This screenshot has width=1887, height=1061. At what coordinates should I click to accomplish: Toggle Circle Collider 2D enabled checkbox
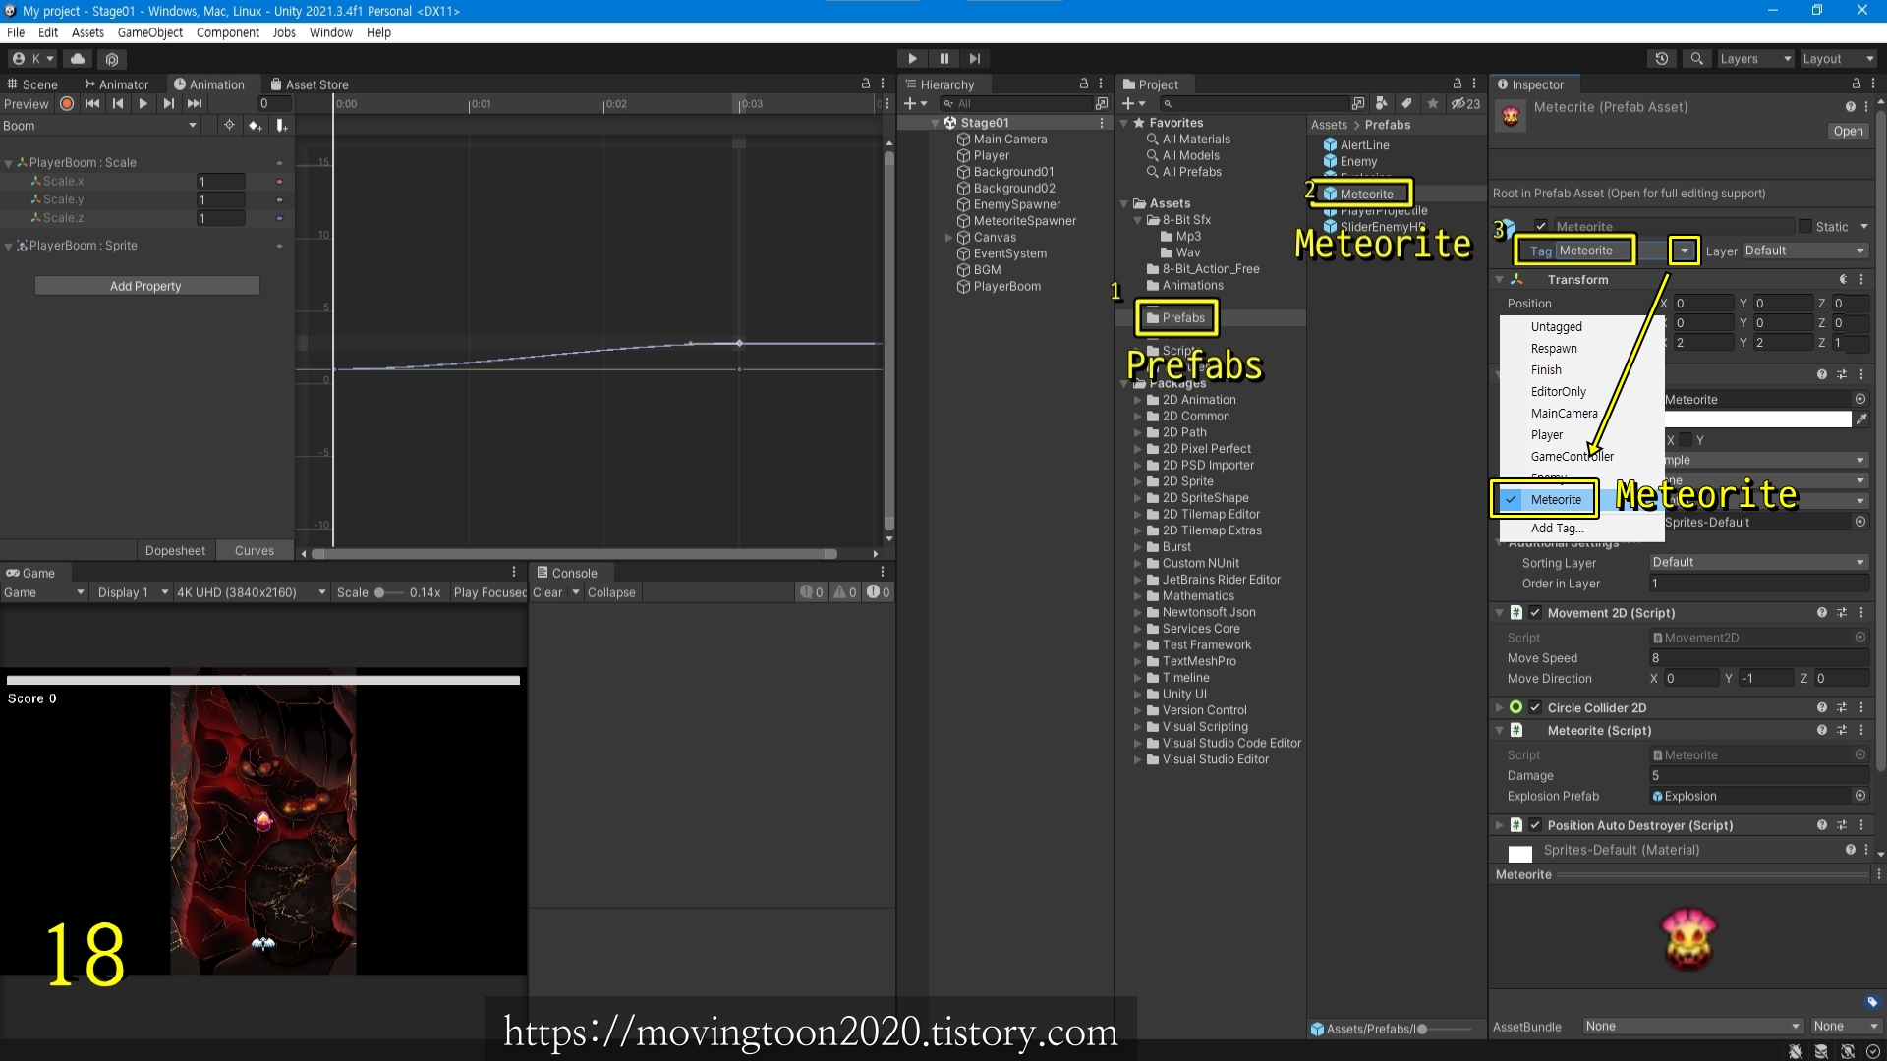click(x=1535, y=708)
